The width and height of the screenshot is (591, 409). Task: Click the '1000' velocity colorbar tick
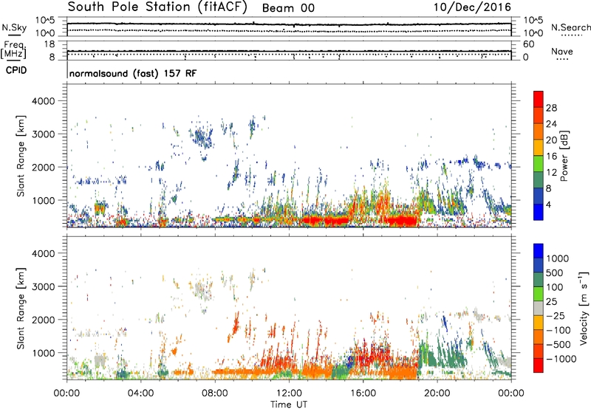tap(558, 258)
